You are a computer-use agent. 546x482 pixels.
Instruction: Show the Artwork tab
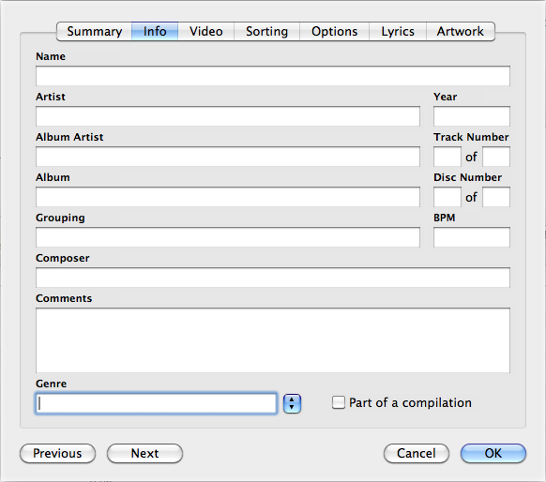(x=461, y=31)
